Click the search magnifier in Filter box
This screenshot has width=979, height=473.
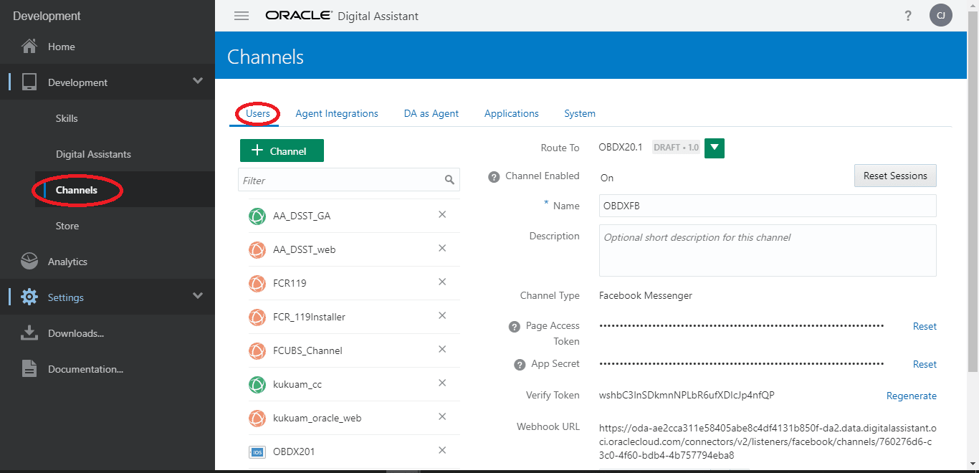coord(449,180)
